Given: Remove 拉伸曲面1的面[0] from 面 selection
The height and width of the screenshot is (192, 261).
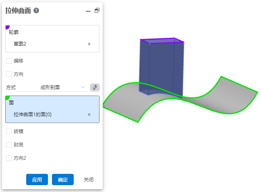Looking at the screenshot, I should click(x=89, y=115).
